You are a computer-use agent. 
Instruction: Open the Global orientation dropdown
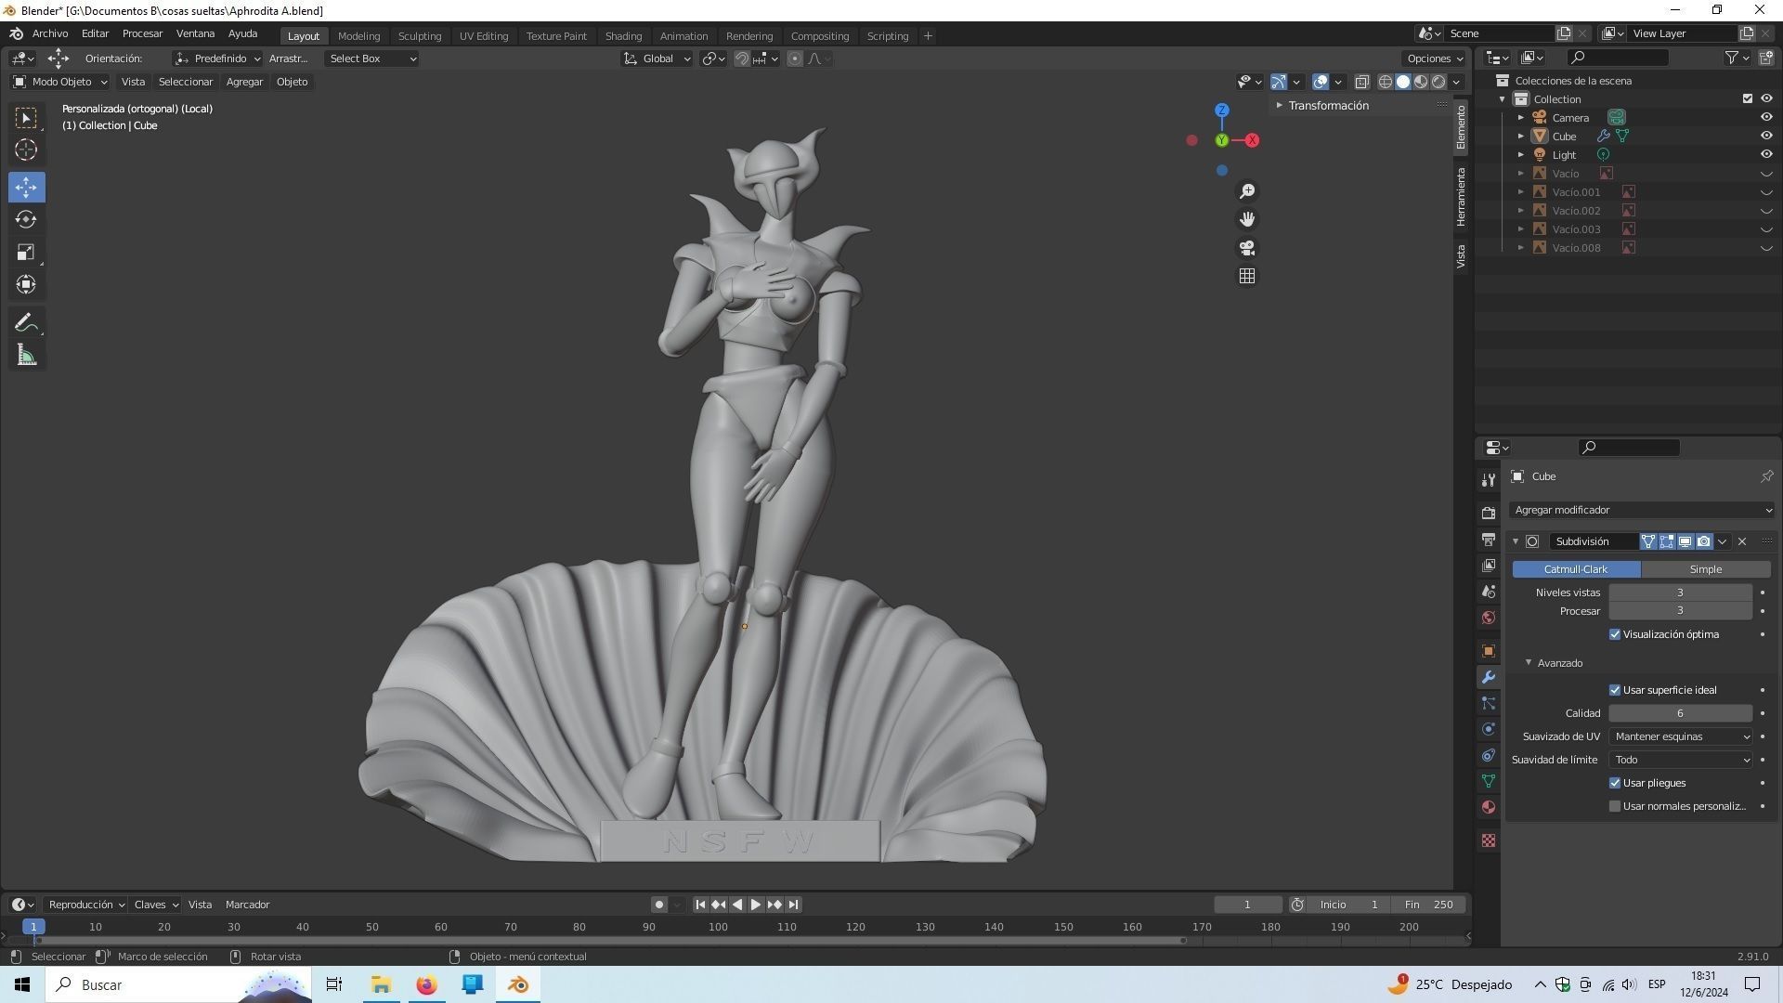[x=657, y=59]
